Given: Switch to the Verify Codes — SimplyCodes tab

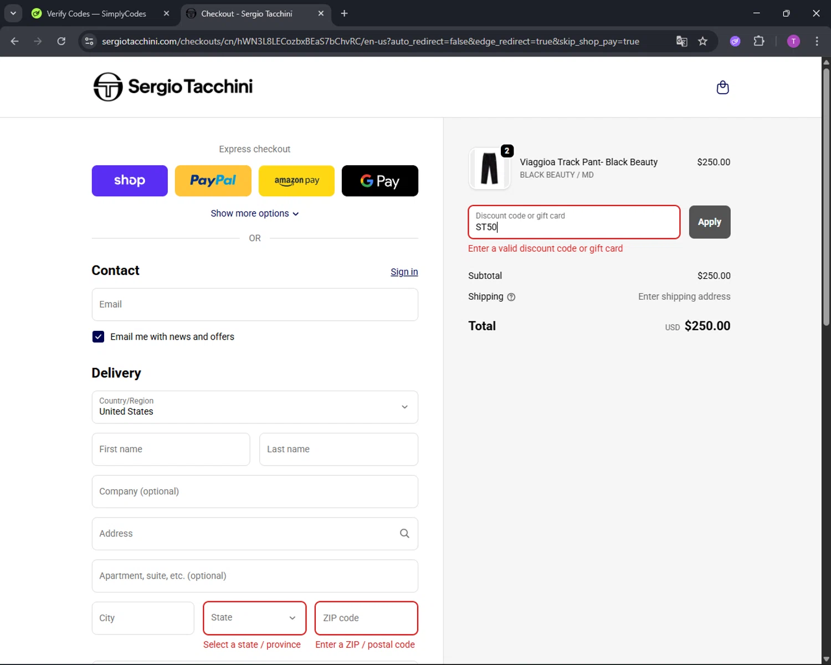Looking at the screenshot, I should tap(97, 13).
